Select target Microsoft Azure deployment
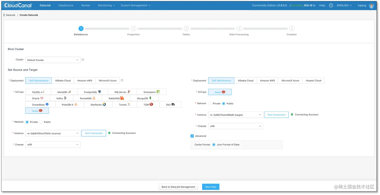This screenshot has height=195, width=380. tap(290, 81)
